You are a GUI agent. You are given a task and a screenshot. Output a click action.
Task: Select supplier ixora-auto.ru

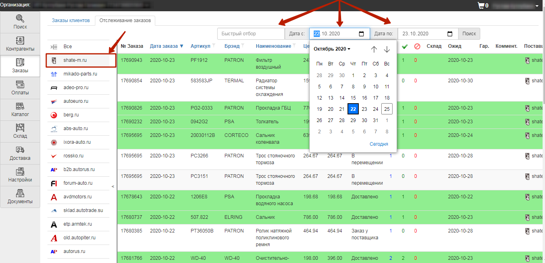click(x=78, y=142)
